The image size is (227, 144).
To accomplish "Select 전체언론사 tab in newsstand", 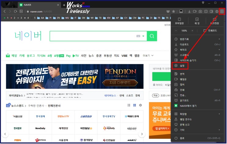I will tap(54, 106).
